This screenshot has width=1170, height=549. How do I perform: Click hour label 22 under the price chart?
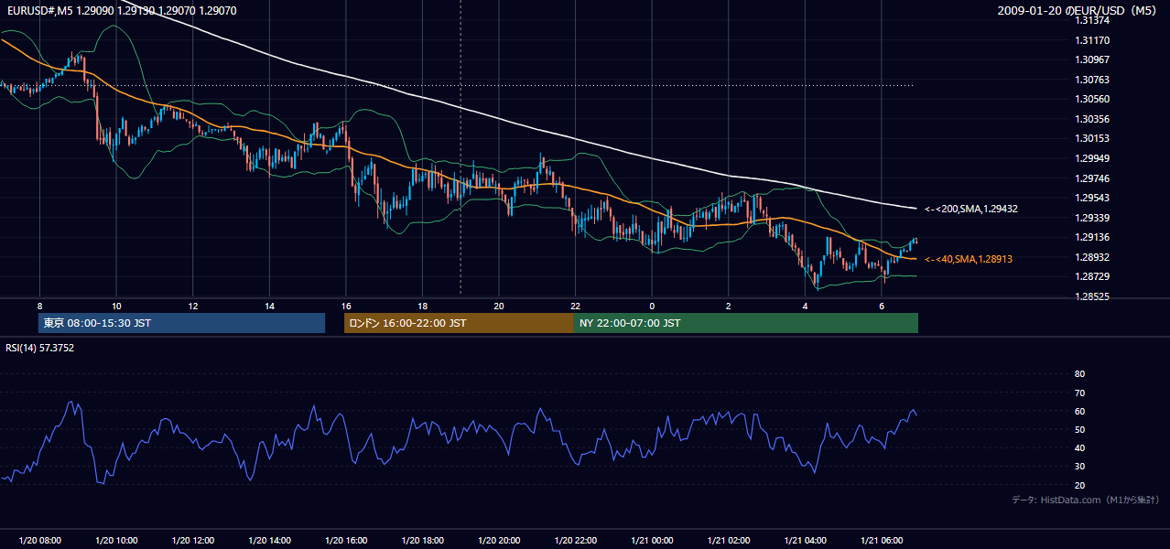[575, 305]
